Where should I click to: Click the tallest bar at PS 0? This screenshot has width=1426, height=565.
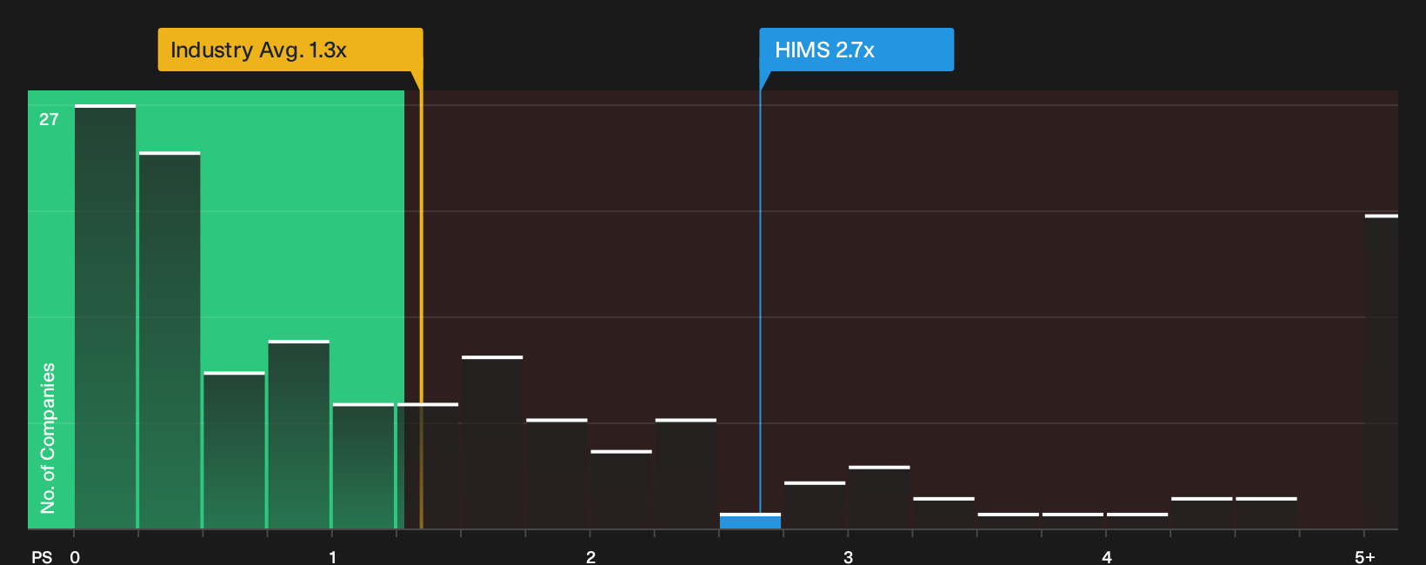coord(105,317)
